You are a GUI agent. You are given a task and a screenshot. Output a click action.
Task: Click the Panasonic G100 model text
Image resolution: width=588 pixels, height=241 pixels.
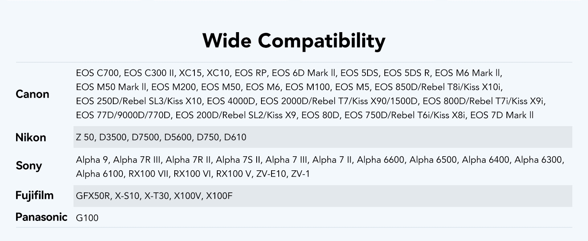pyautogui.click(x=87, y=218)
